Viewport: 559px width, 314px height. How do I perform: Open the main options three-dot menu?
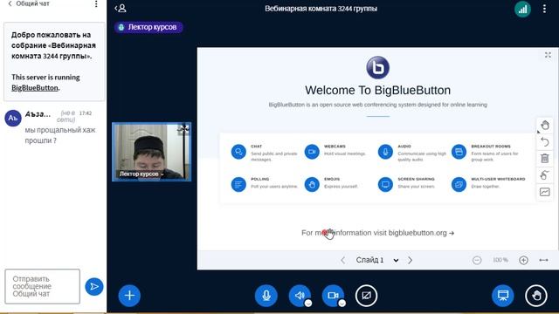pos(544,9)
